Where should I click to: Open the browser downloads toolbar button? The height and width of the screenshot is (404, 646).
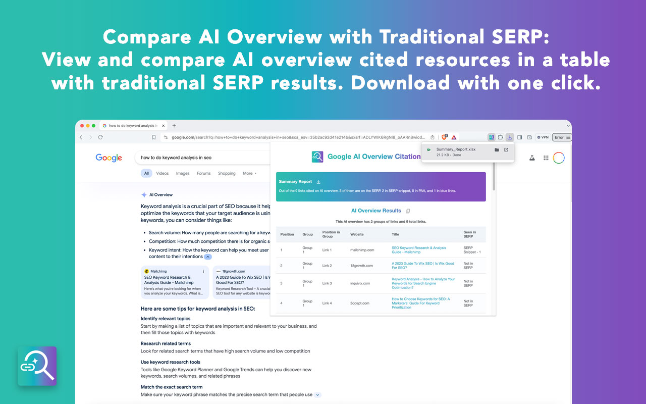coord(510,137)
